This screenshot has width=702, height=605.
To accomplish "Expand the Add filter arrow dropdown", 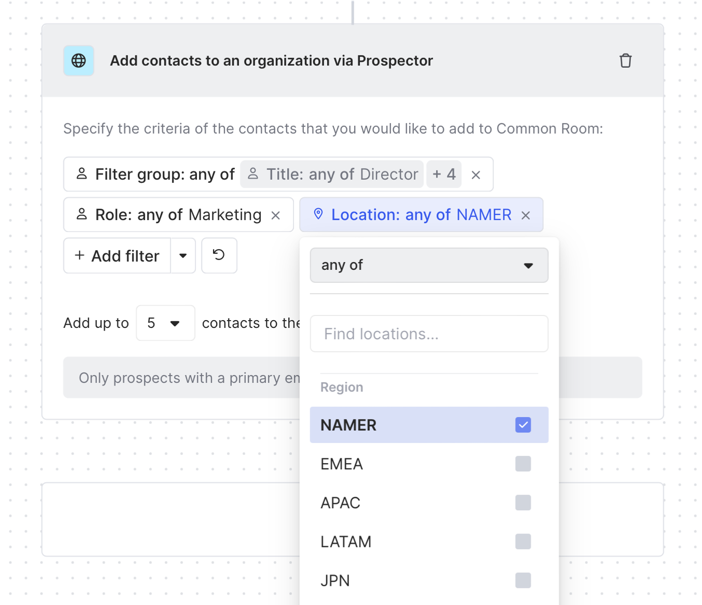I will coord(183,255).
